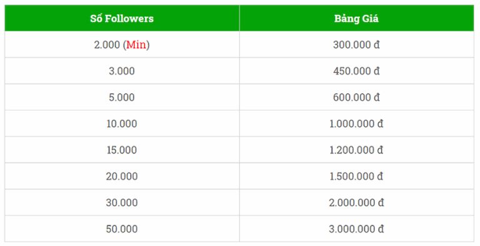Select the 5.000 followers row
Viewport: 480px width, 246px height.
[239, 97]
